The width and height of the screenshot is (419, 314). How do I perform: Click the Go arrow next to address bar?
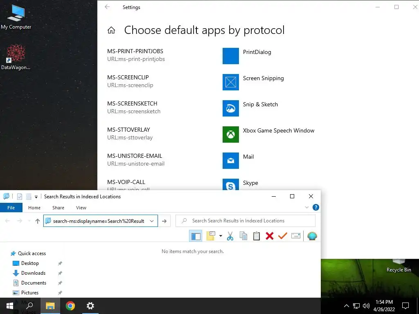[164, 221]
